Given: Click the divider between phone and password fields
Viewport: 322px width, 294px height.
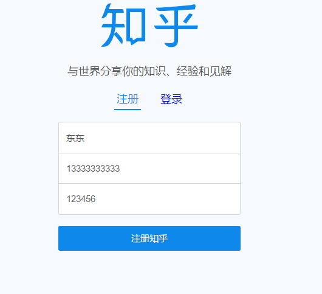Looking at the screenshot, I should (x=149, y=183).
